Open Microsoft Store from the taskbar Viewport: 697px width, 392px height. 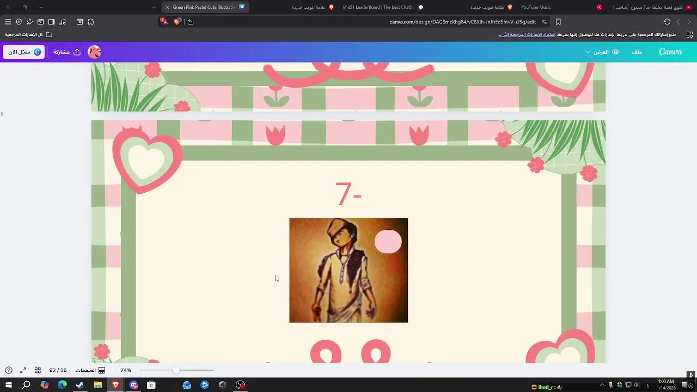pos(151,385)
